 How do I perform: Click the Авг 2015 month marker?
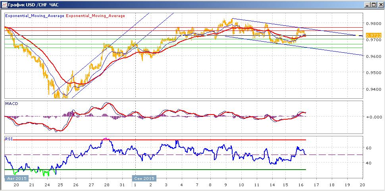point(16,178)
